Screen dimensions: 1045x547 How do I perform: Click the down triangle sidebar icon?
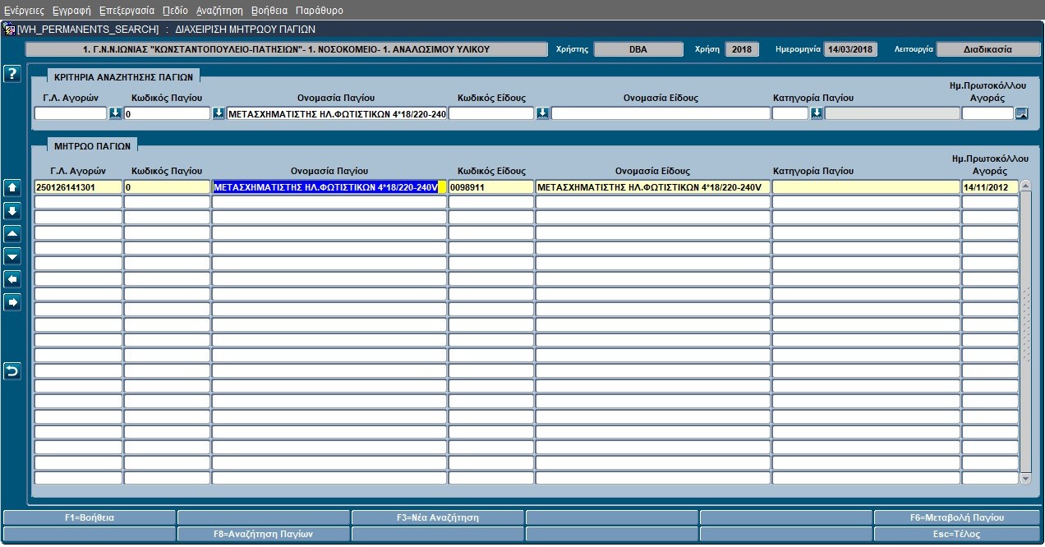(x=12, y=256)
